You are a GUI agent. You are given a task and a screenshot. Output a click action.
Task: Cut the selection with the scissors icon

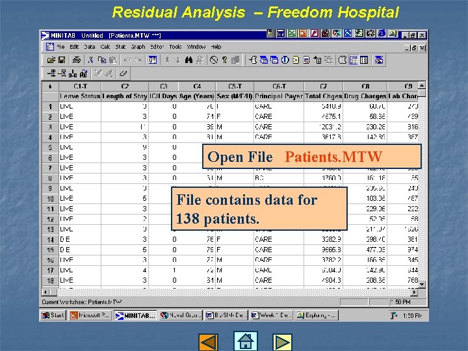pyautogui.click(x=91, y=60)
